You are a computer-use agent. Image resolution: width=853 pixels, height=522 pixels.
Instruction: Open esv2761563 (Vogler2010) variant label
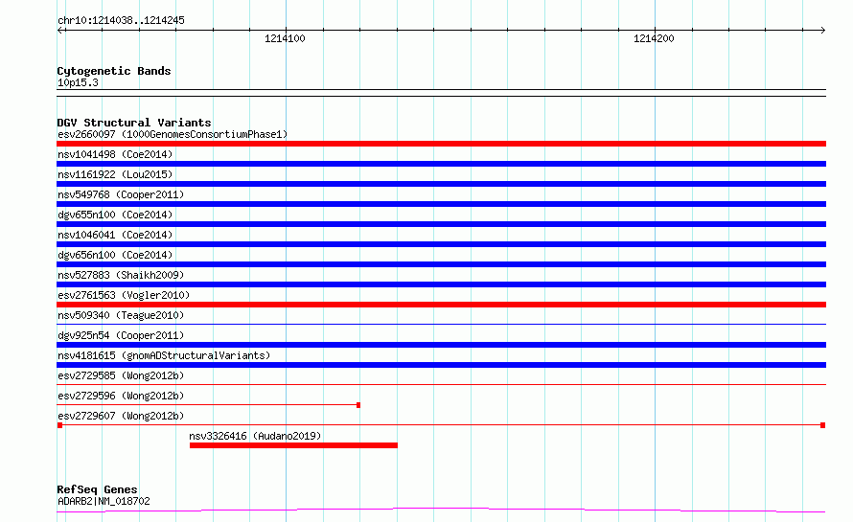[124, 295]
